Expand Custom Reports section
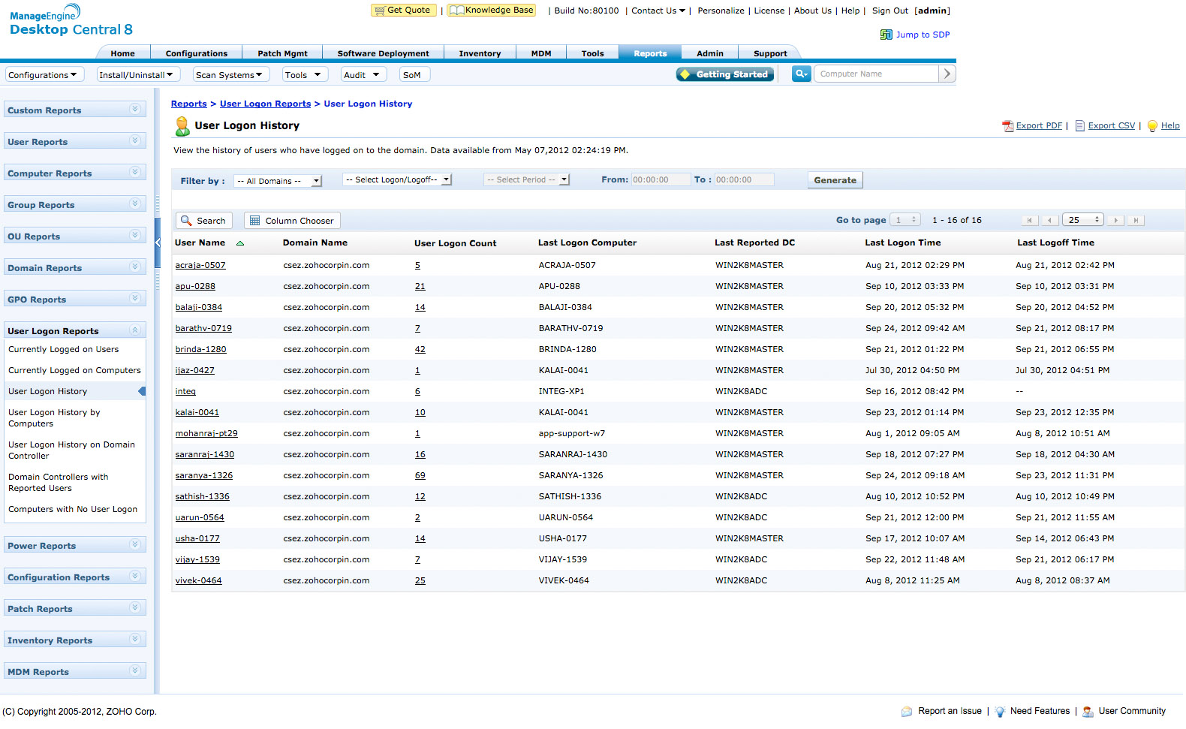 tap(135, 110)
